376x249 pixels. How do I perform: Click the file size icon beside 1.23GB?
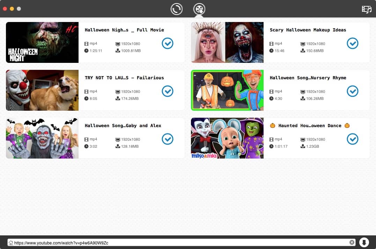click(x=303, y=146)
